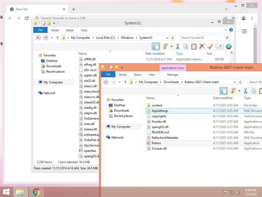
Task: Open the File menu in Roblox-2007-Client-main window
Action: 108,75
